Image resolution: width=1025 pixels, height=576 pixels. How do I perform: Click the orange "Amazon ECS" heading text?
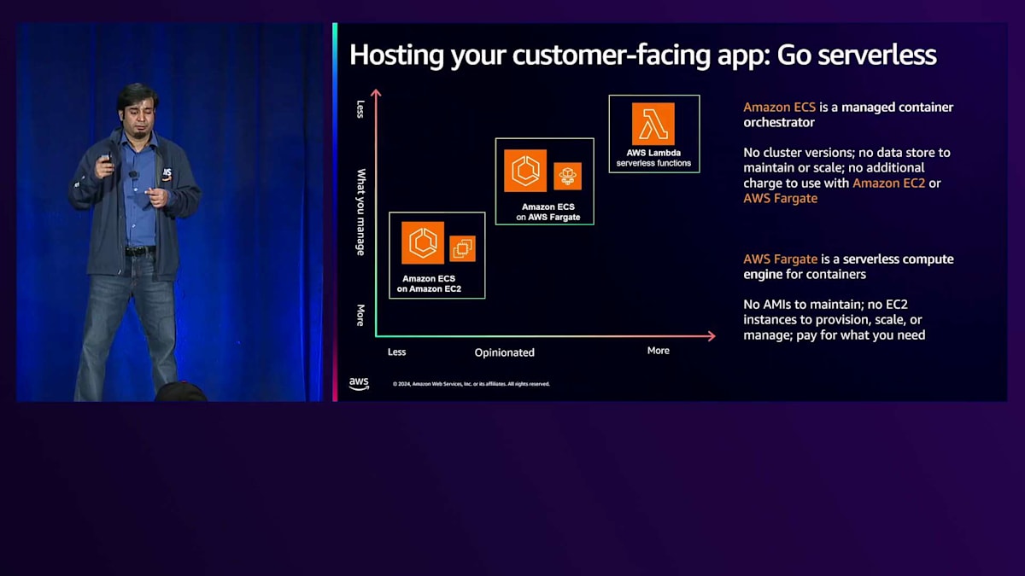coord(779,108)
